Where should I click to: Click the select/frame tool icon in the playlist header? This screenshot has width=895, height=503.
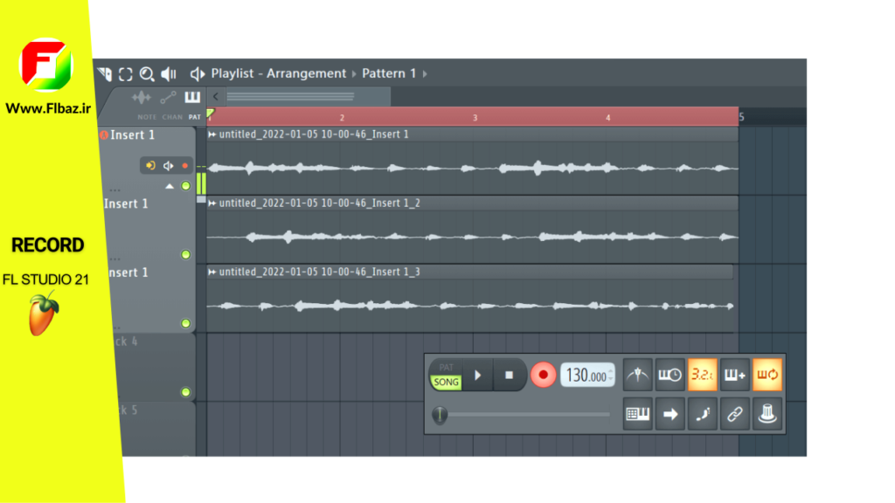pyautogui.click(x=126, y=73)
